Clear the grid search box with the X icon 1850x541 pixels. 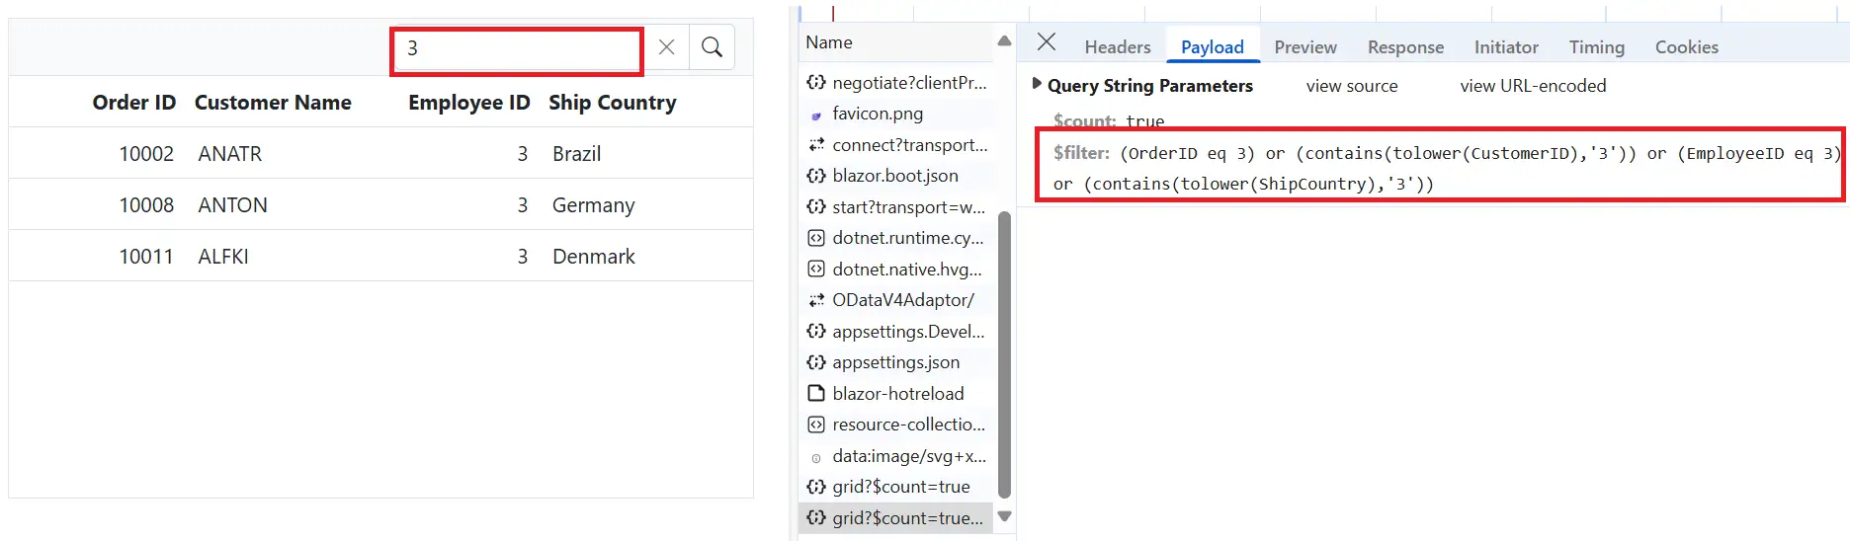[667, 47]
